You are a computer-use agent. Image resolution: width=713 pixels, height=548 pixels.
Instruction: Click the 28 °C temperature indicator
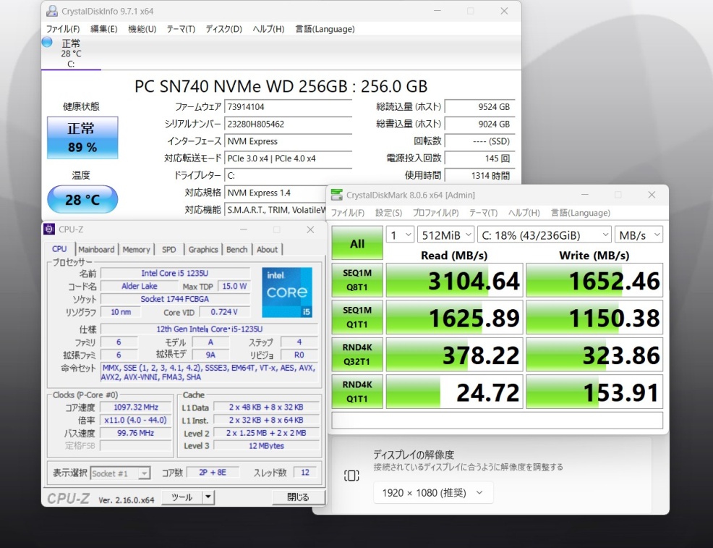click(x=82, y=200)
